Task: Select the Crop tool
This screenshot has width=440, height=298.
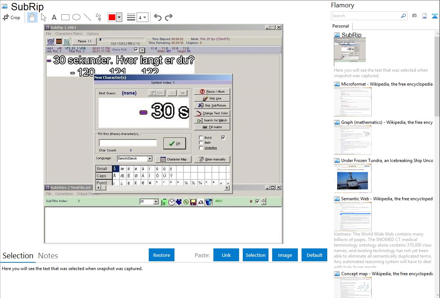Action: click(11, 17)
